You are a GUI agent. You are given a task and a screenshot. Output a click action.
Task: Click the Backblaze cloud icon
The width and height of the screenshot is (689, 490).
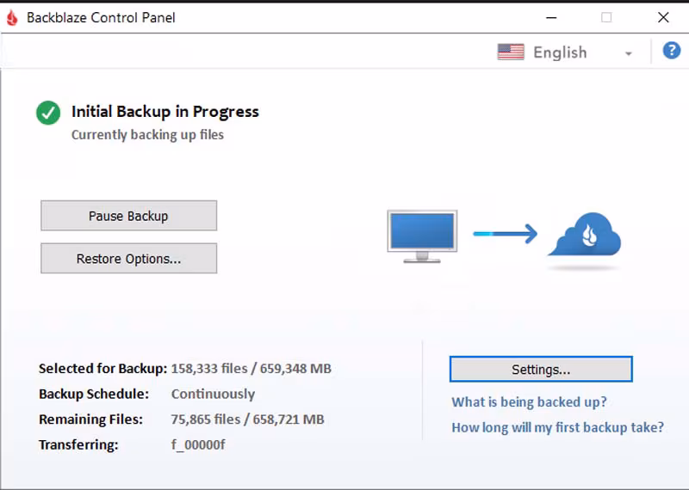(x=585, y=236)
